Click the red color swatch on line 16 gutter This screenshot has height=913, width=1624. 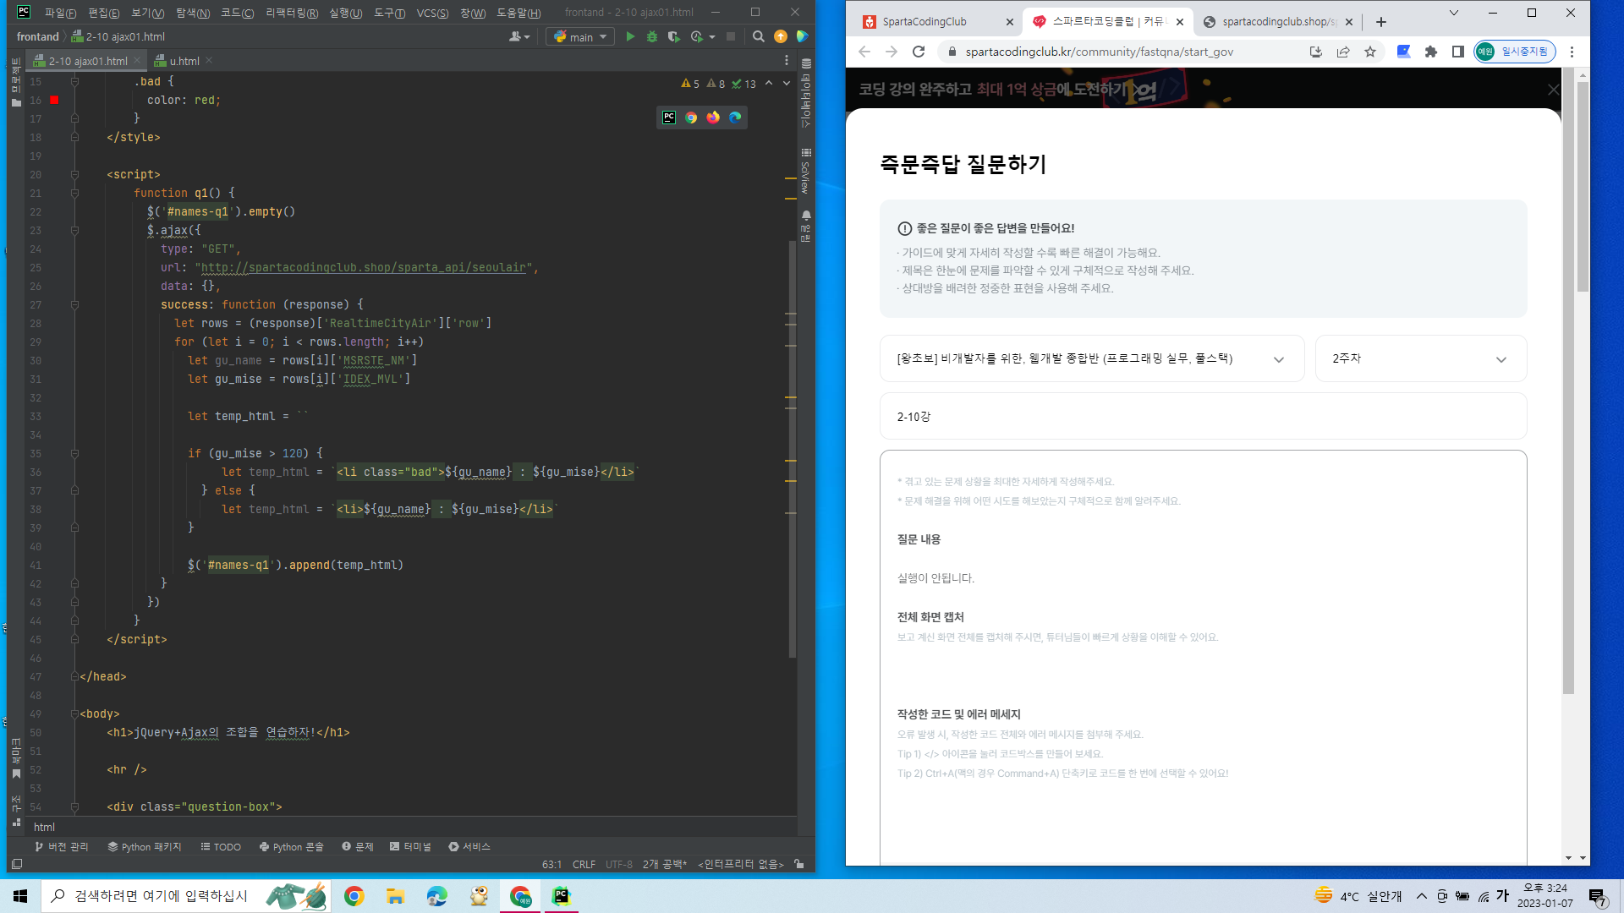tap(54, 100)
